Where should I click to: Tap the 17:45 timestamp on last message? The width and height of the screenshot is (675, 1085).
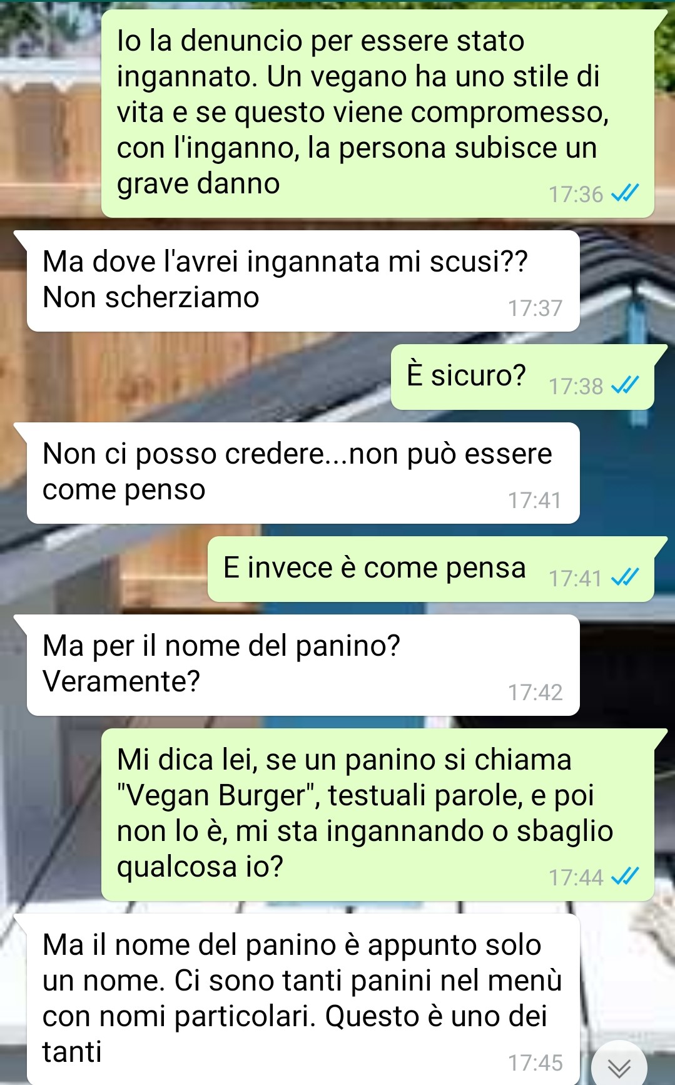tap(535, 1063)
